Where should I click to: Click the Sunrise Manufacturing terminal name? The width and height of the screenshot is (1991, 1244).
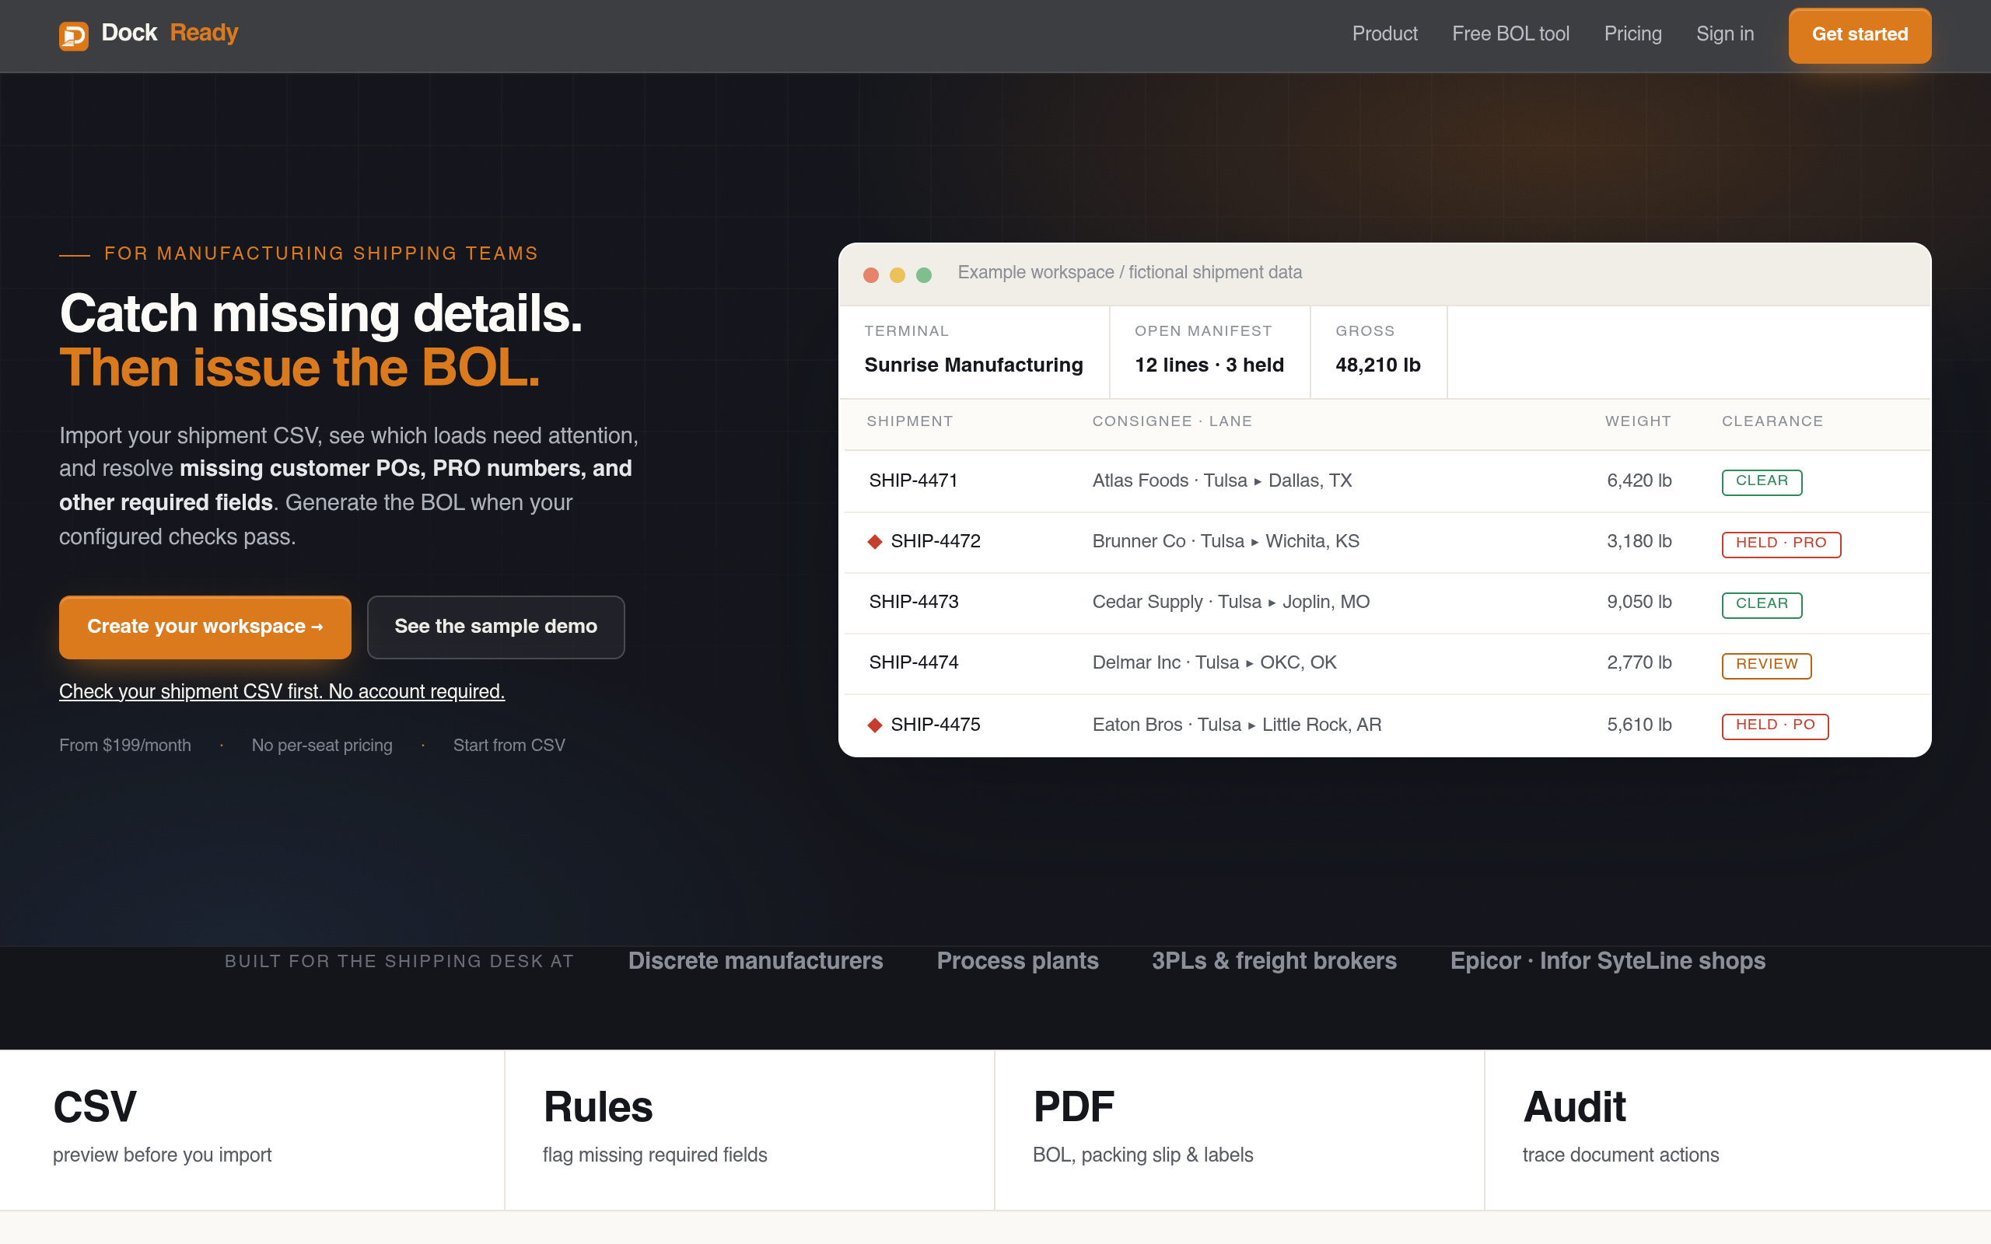973,365
